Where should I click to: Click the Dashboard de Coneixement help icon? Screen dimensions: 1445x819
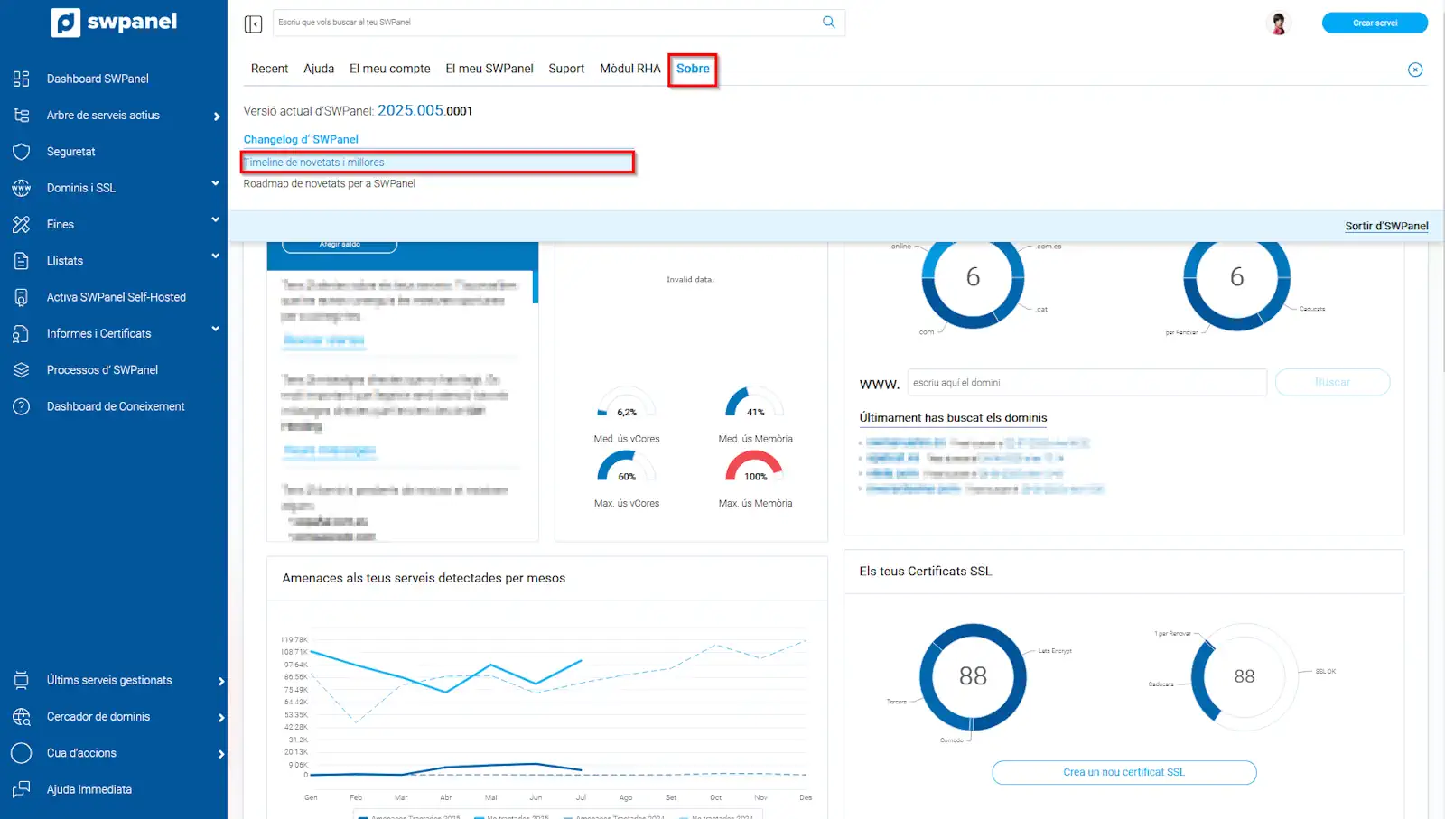22,406
